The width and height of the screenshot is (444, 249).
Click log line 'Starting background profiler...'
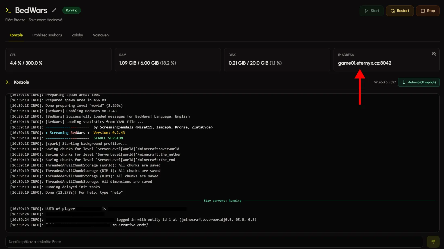[x=68, y=144]
